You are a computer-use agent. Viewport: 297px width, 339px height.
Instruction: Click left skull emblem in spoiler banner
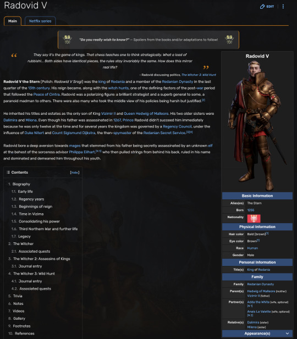tap(67, 40)
